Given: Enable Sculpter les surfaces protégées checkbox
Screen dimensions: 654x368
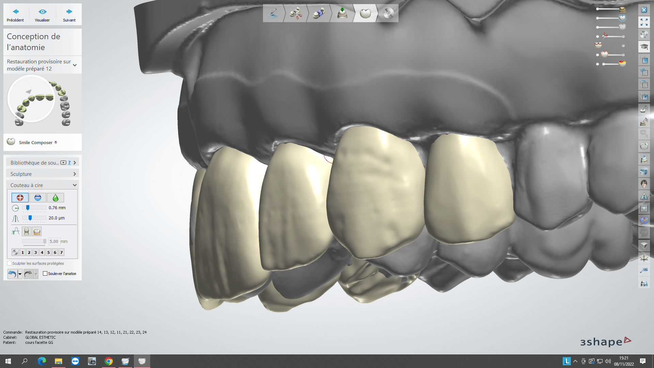Looking at the screenshot, I should (10, 263).
